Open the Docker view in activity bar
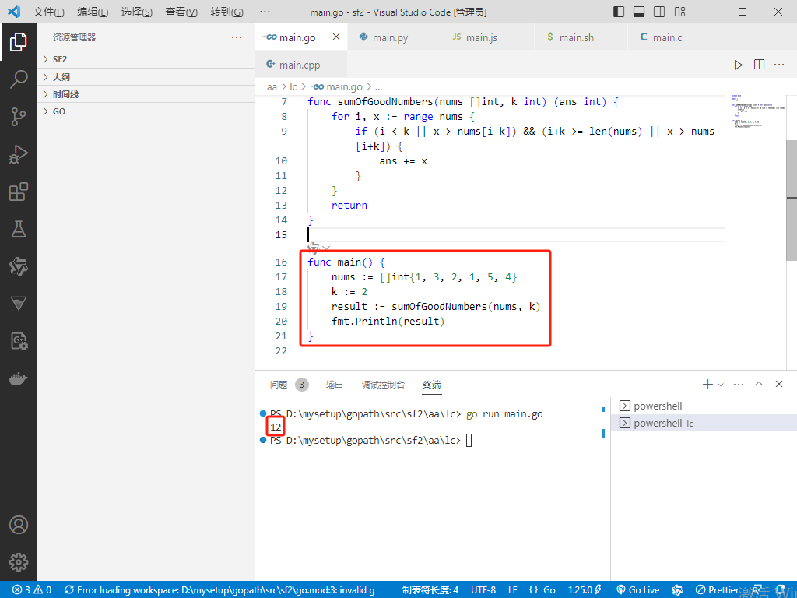This screenshot has height=598, width=797. pyautogui.click(x=19, y=379)
